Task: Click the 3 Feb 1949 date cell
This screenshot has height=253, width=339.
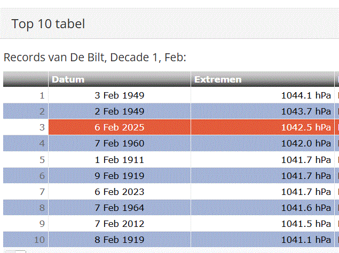Action: (x=120, y=96)
